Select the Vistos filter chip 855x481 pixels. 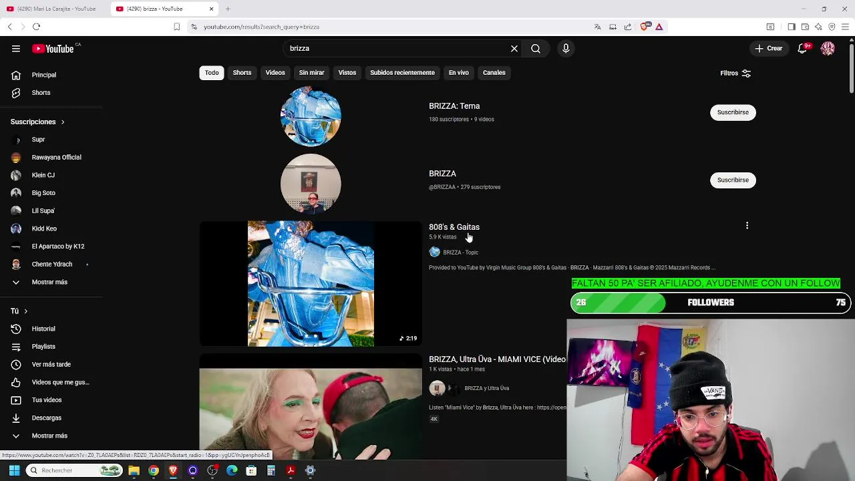coord(347,72)
